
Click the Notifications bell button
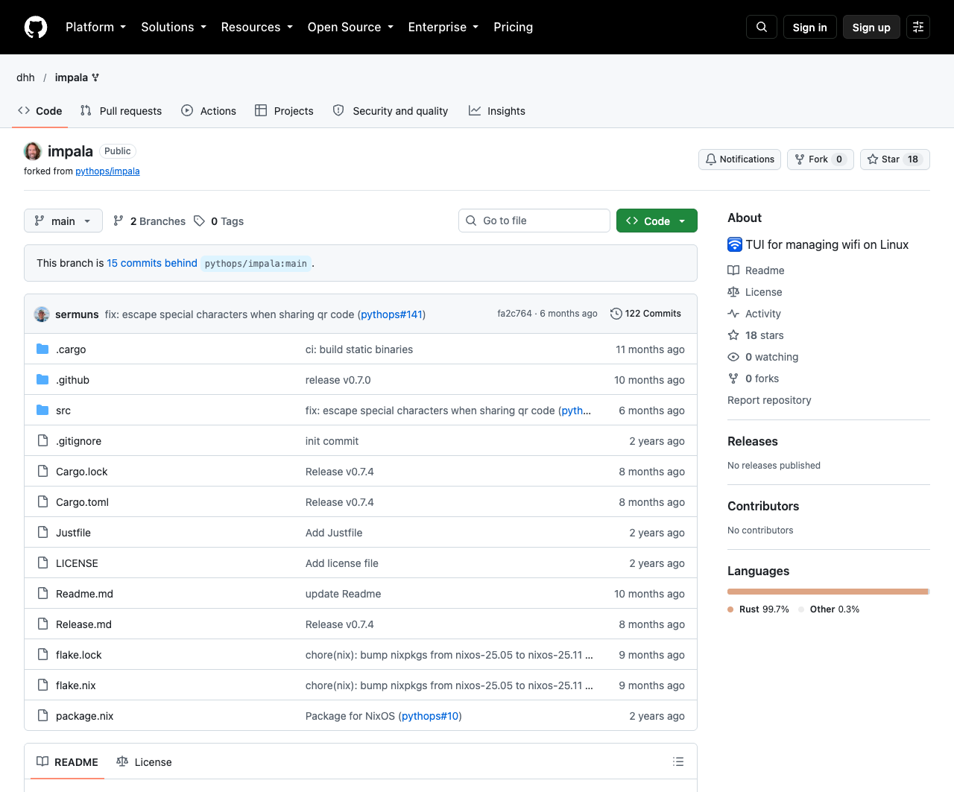click(x=739, y=159)
